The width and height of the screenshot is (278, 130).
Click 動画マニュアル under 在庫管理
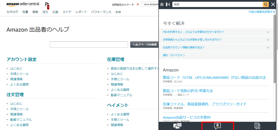pos(121,95)
